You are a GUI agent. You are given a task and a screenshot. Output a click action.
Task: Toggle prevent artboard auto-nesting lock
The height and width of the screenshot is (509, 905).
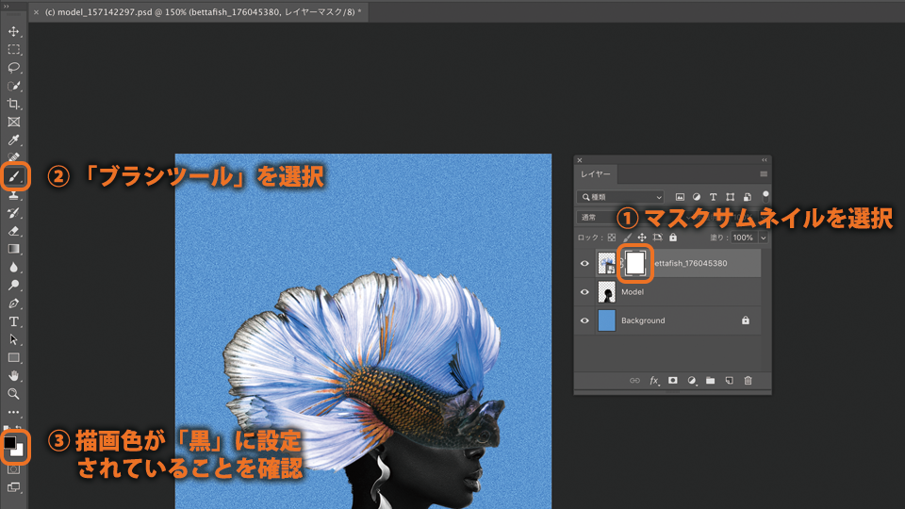tap(657, 238)
